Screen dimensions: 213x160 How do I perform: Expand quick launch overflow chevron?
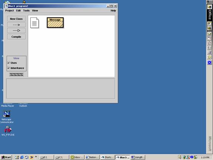point(36,157)
